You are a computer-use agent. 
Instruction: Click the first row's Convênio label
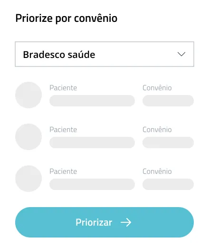tap(157, 88)
